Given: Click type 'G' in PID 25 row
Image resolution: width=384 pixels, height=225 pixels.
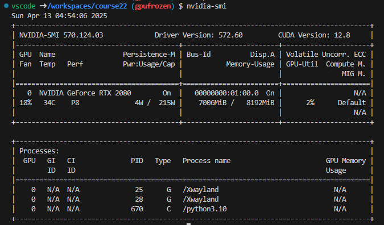Looking at the screenshot, I should (169, 190).
